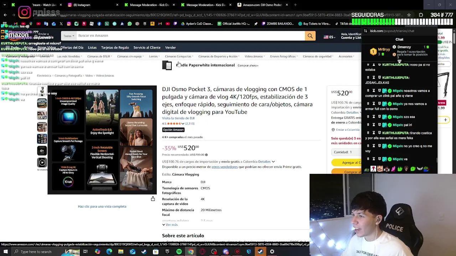Screen dimensions: 456x256
Task: Open star rating breakdown chevron
Action: pyautogui.click(x=183, y=124)
